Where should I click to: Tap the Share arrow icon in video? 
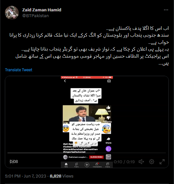click(108, 139)
